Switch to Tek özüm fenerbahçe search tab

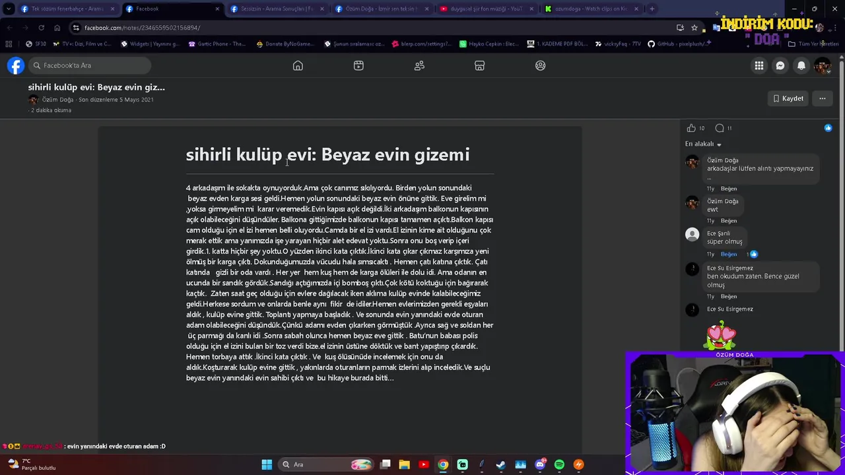67,9
